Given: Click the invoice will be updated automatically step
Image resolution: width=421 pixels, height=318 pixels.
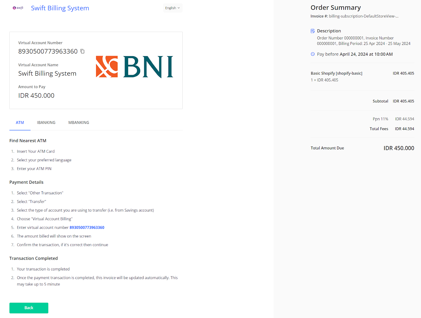Looking at the screenshot, I should point(97,281).
